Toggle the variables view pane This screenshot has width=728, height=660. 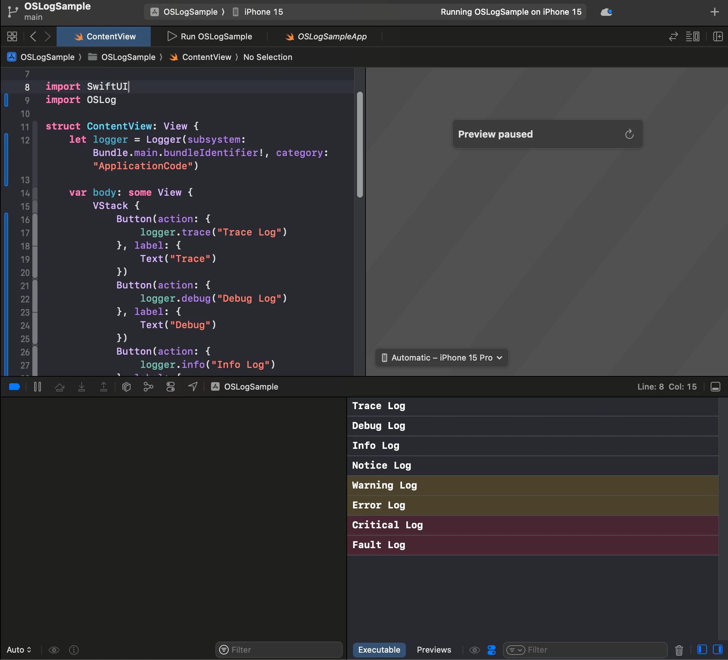pyautogui.click(x=702, y=650)
